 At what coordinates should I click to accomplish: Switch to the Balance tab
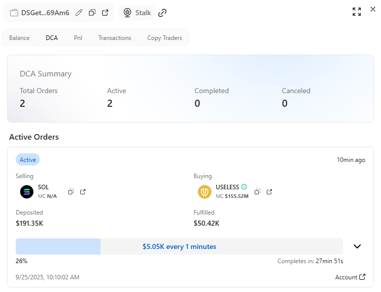pyautogui.click(x=19, y=38)
